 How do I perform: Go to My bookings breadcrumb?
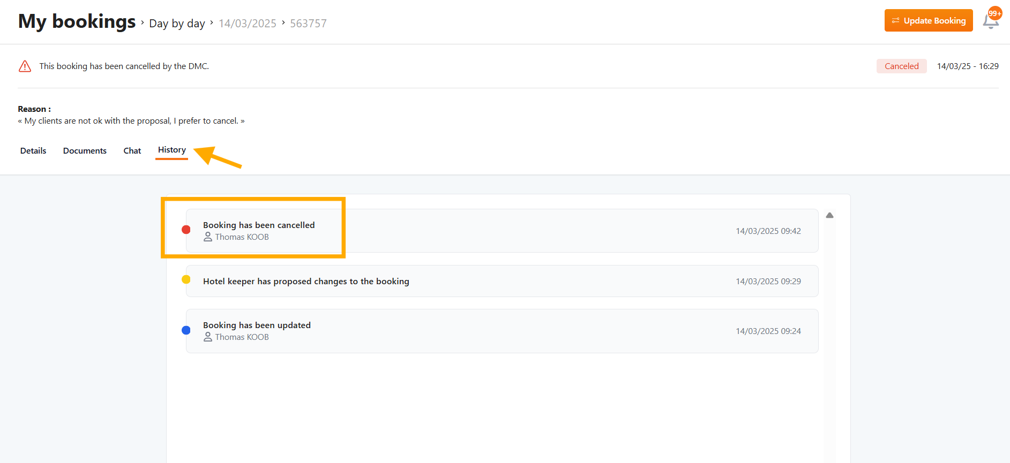77,22
